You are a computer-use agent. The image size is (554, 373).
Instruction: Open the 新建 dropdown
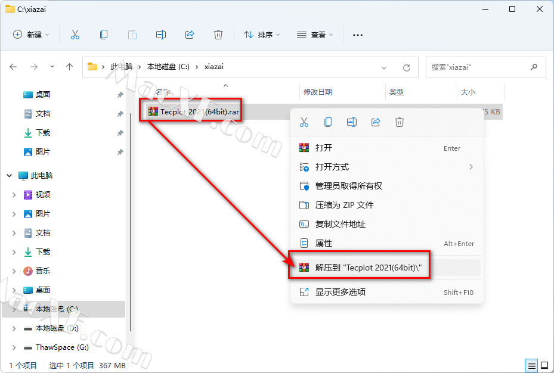[x=31, y=35]
